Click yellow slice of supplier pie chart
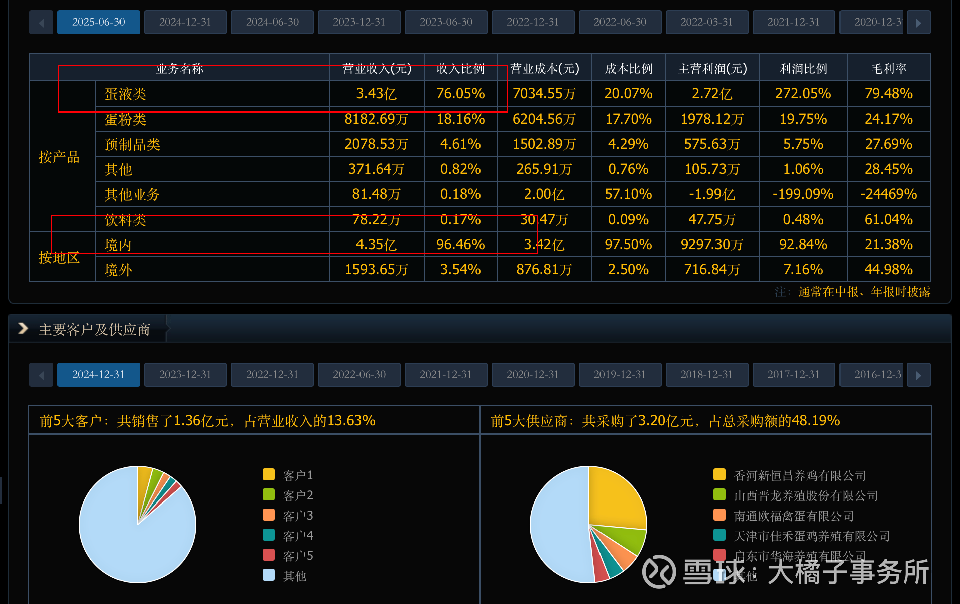960x604 pixels. 615,497
